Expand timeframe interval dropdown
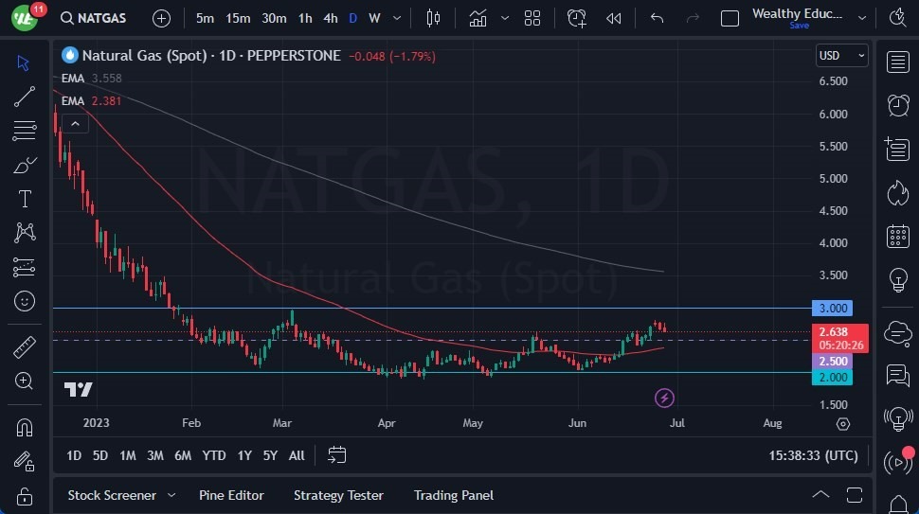This screenshot has height=514, width=919. click(397, 18)
